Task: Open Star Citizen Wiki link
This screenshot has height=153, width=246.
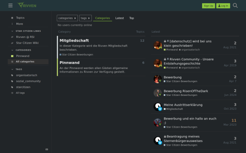Action: point(28,43)
